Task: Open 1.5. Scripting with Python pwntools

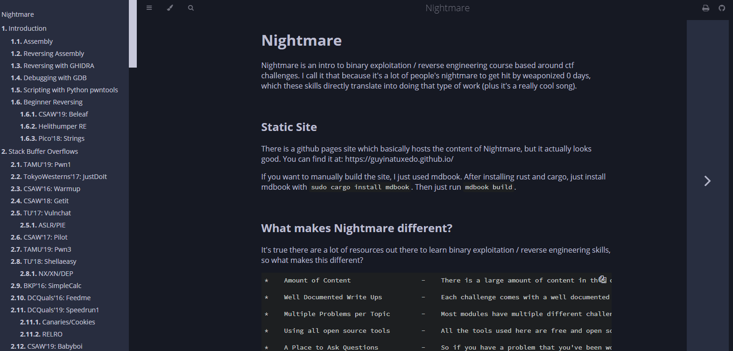Action: (x=64, y=90)
